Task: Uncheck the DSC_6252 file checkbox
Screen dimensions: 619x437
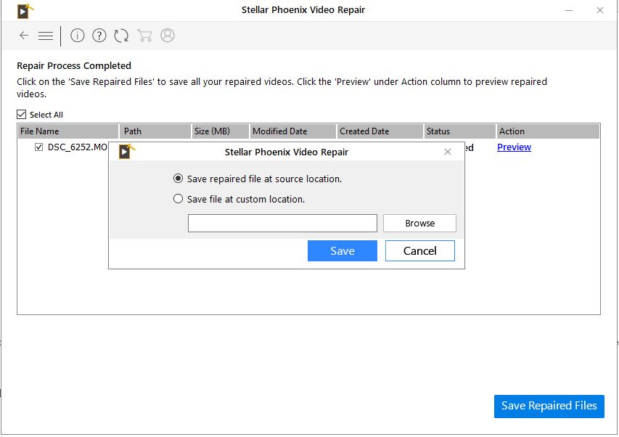Action: click(39, 147)
